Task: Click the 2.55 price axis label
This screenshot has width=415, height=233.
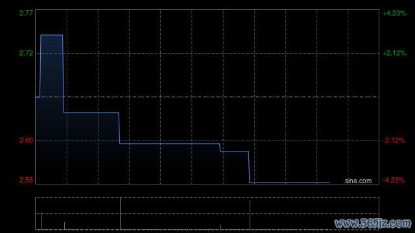Action: pyautogui.click(x=26, y=180)
